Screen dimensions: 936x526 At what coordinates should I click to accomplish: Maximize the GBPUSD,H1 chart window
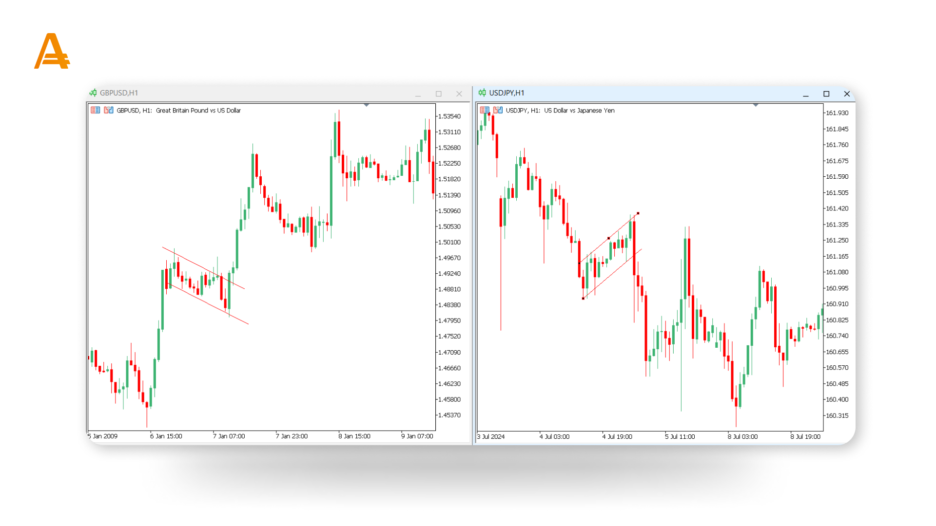click(x=438, y=94)
